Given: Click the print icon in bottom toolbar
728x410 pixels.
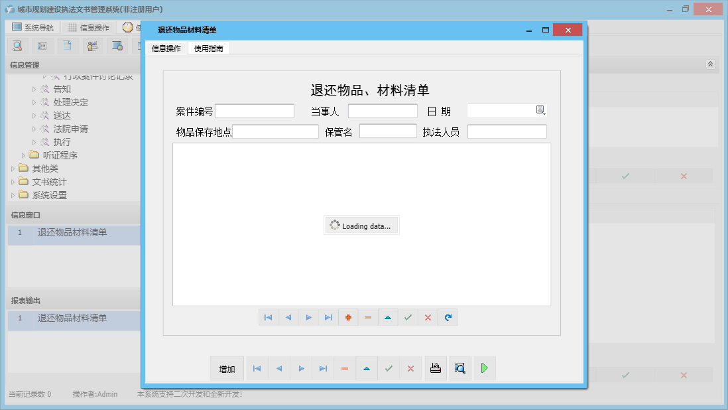Looking at the screenshot, I should (x=436, y=369).
